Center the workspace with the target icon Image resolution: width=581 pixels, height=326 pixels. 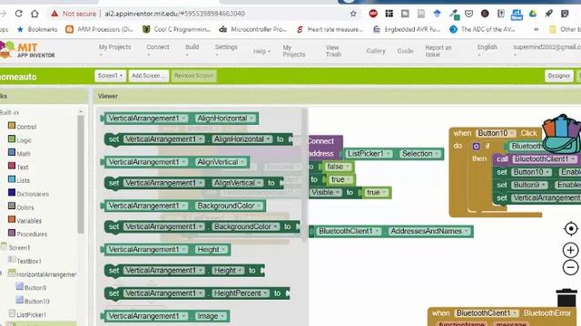[571, 229]
